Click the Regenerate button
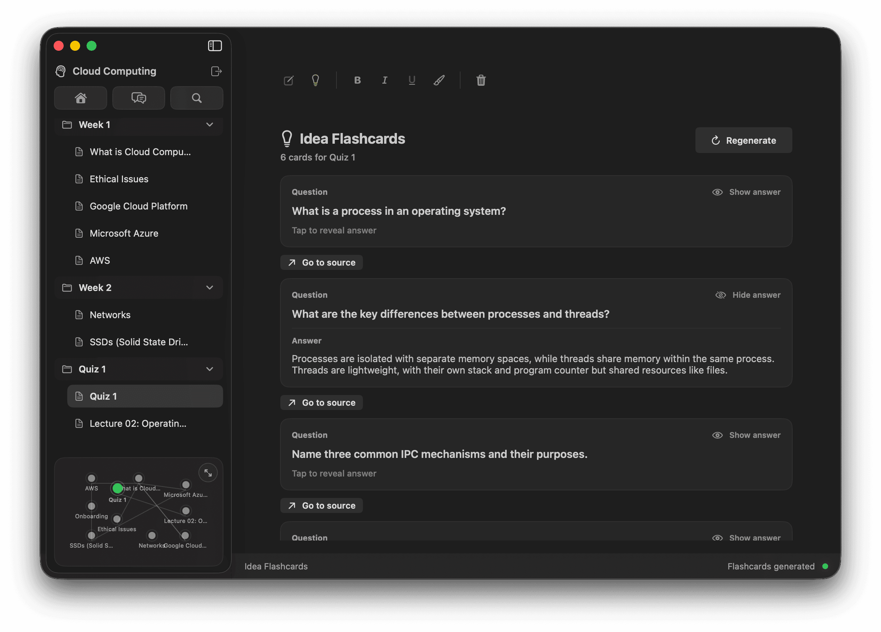The image size is (881, 632). pyautogui.click(x=743, y=140)
